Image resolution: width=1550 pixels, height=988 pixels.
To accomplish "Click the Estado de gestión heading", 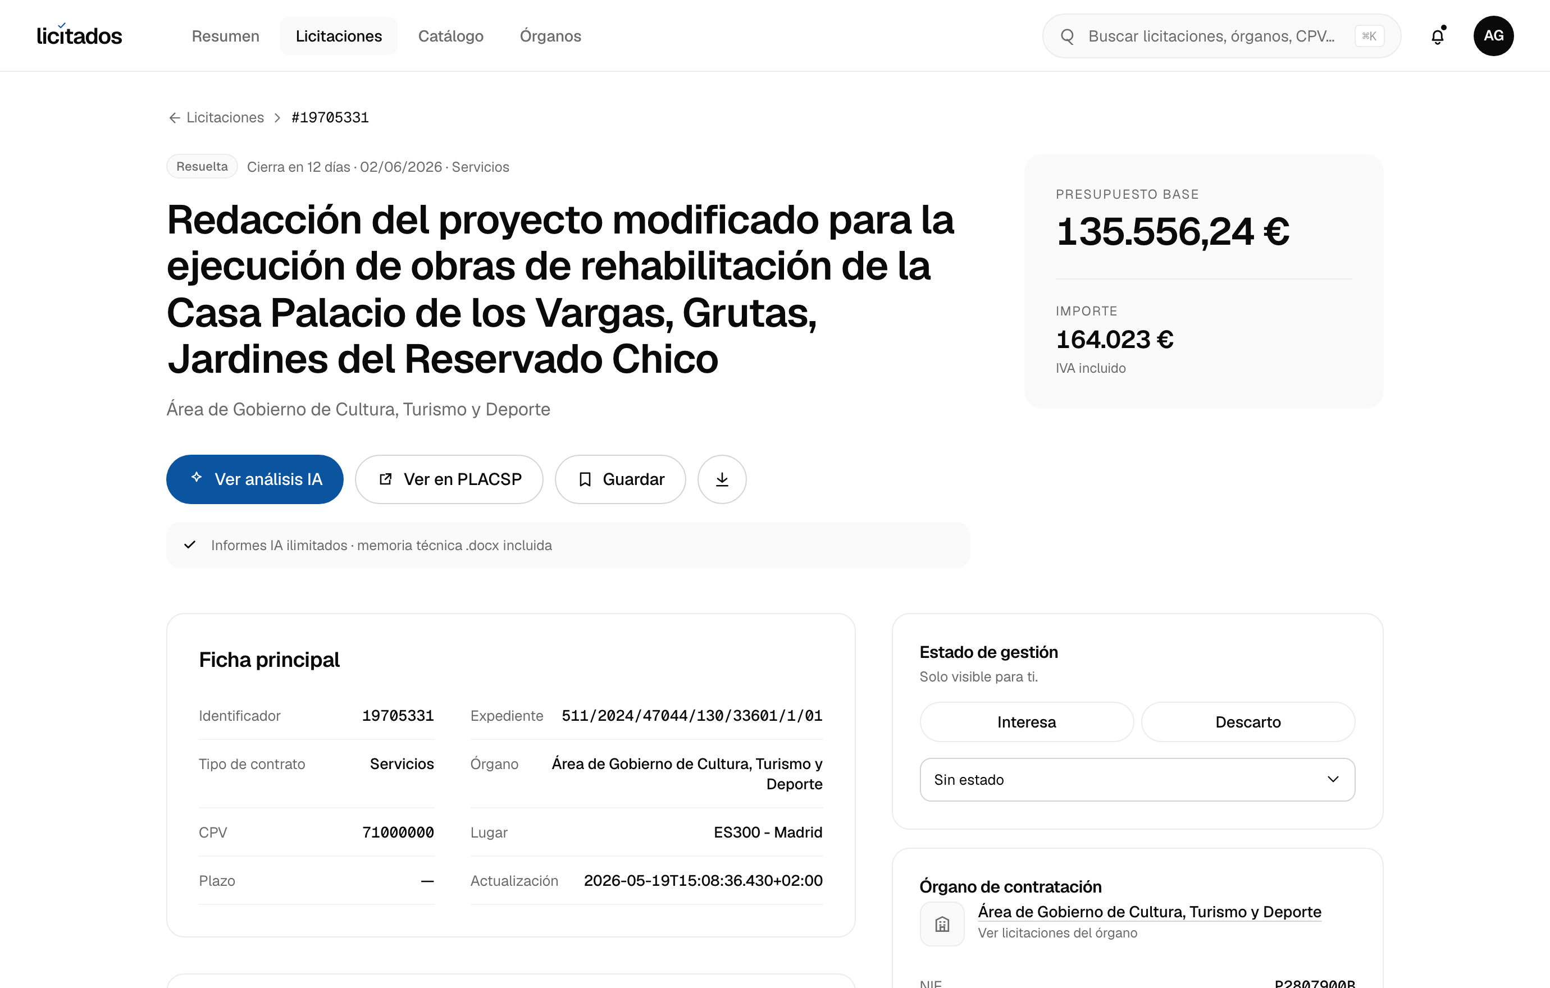I will (988, 652).
